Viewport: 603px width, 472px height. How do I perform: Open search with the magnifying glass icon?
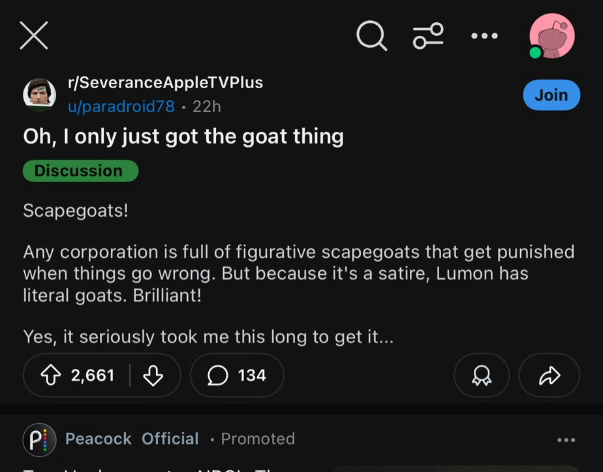pyautogui.click(x=371, y=35)
